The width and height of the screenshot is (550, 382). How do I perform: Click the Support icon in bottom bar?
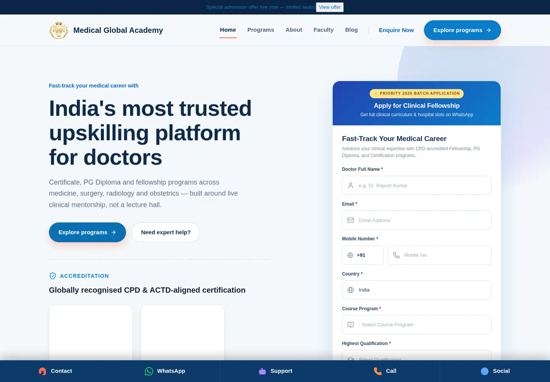pos(262,371)
